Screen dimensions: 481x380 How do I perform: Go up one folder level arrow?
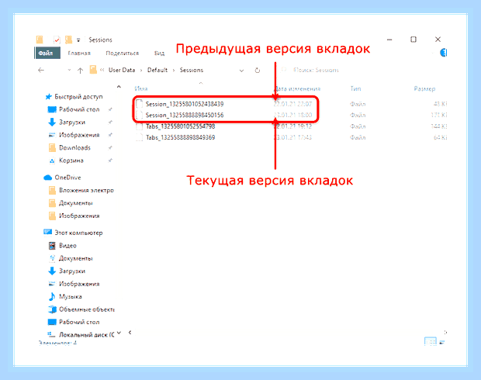pos(80,71)
